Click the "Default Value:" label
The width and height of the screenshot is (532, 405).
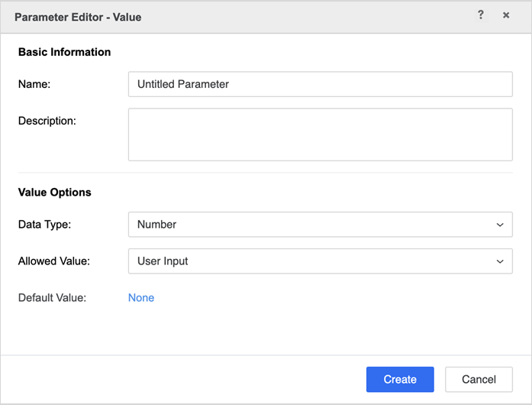click(x=52, y=298)
